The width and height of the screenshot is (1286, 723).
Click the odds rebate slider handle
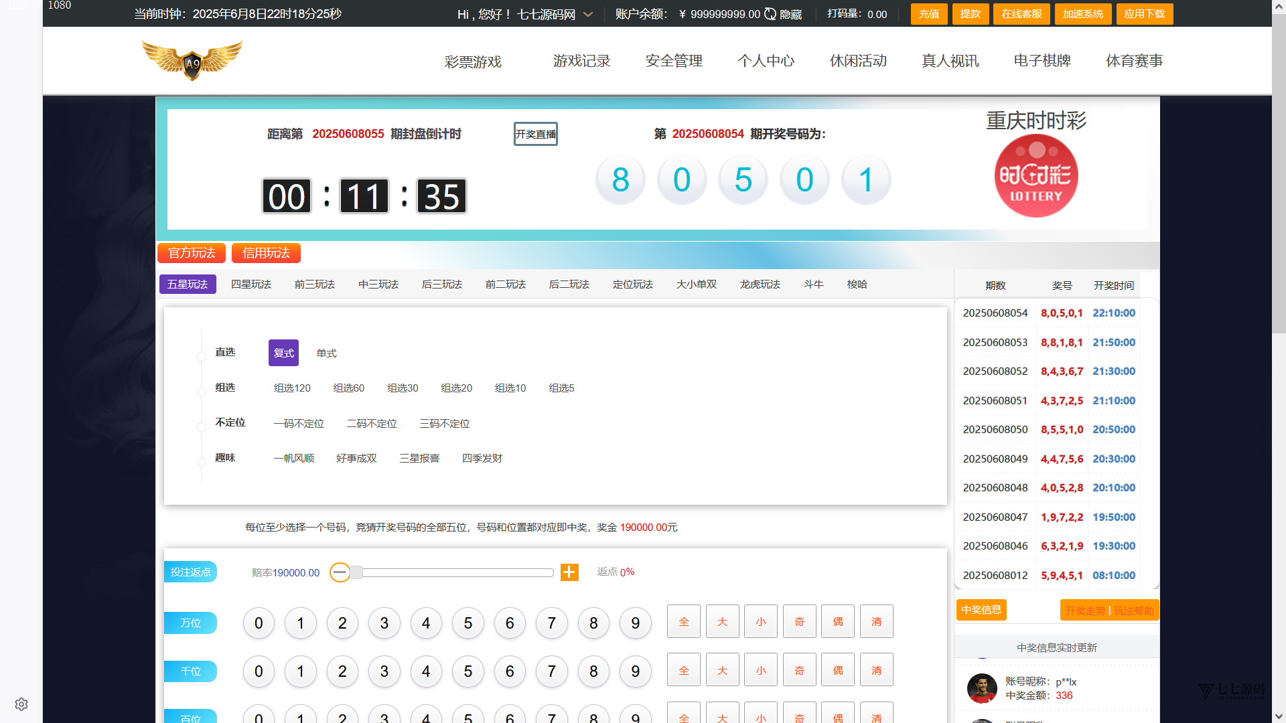(356, 572)
